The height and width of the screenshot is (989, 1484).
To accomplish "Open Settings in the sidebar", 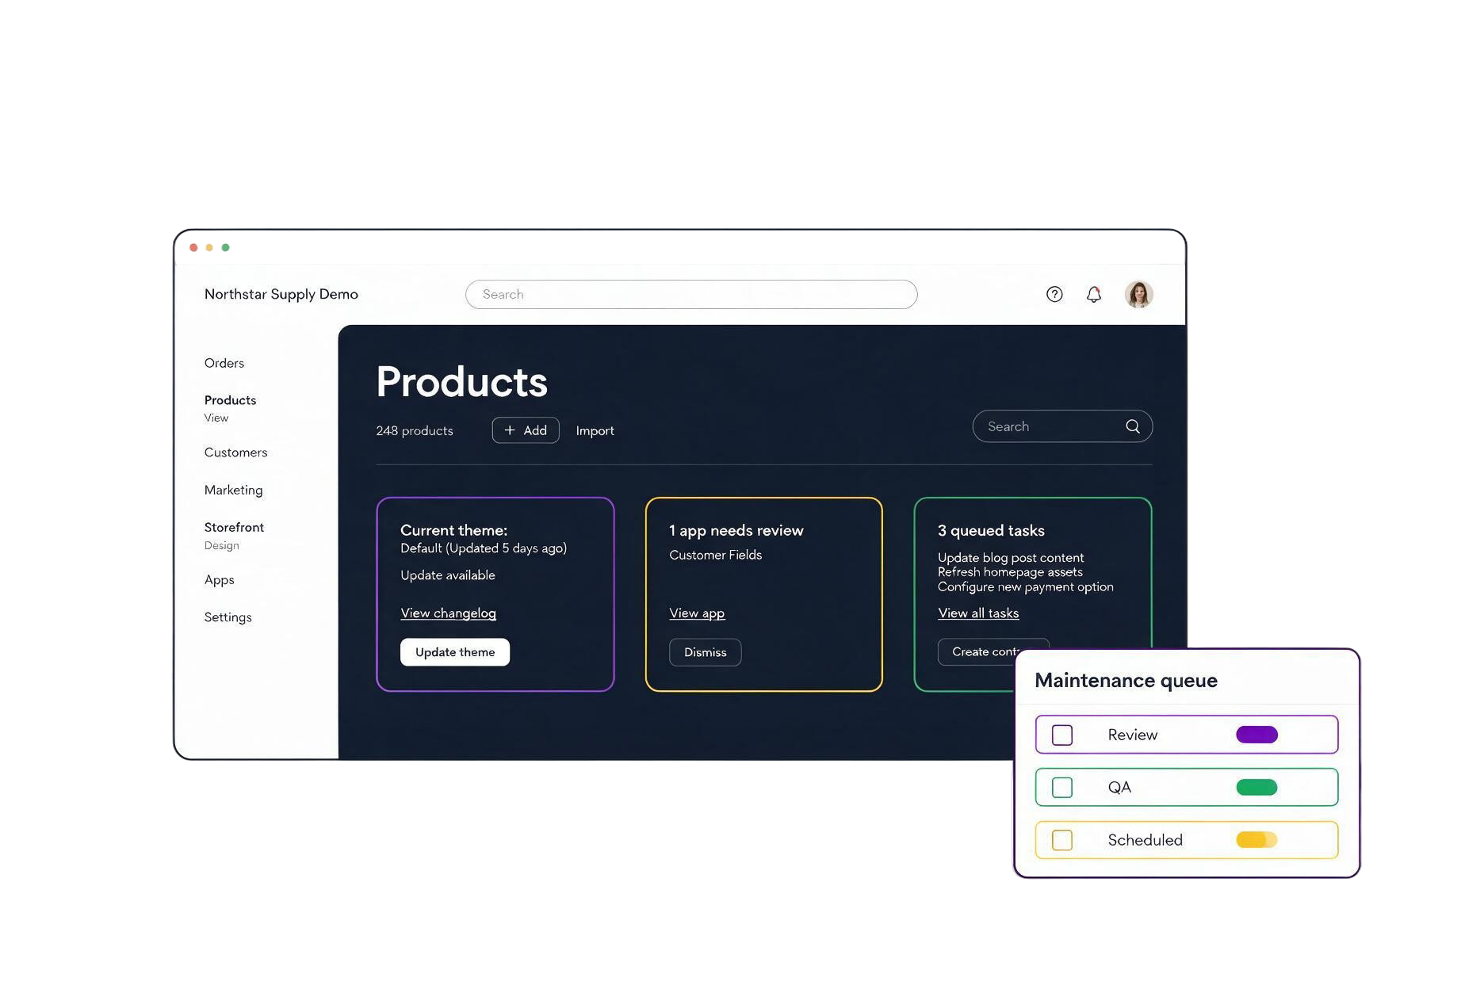I will coord(228,617).
